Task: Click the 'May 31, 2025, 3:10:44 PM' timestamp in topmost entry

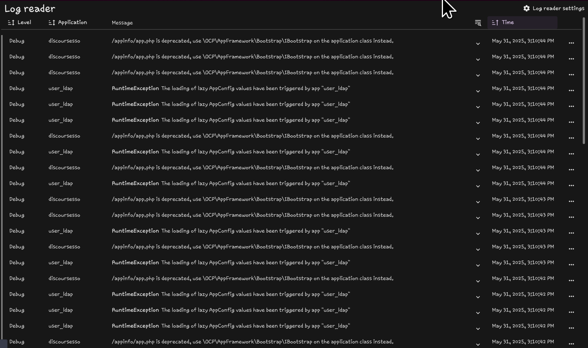Action: pos(523,41)
